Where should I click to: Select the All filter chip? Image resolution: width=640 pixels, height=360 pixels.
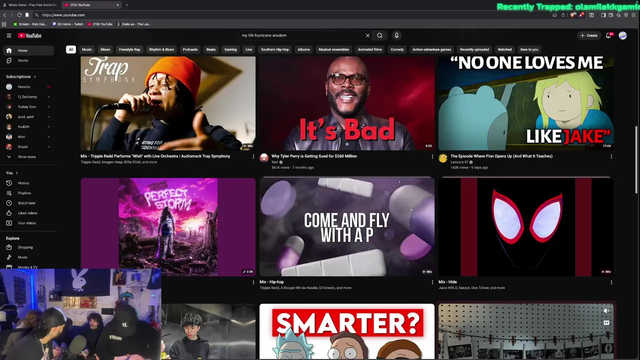71,49
